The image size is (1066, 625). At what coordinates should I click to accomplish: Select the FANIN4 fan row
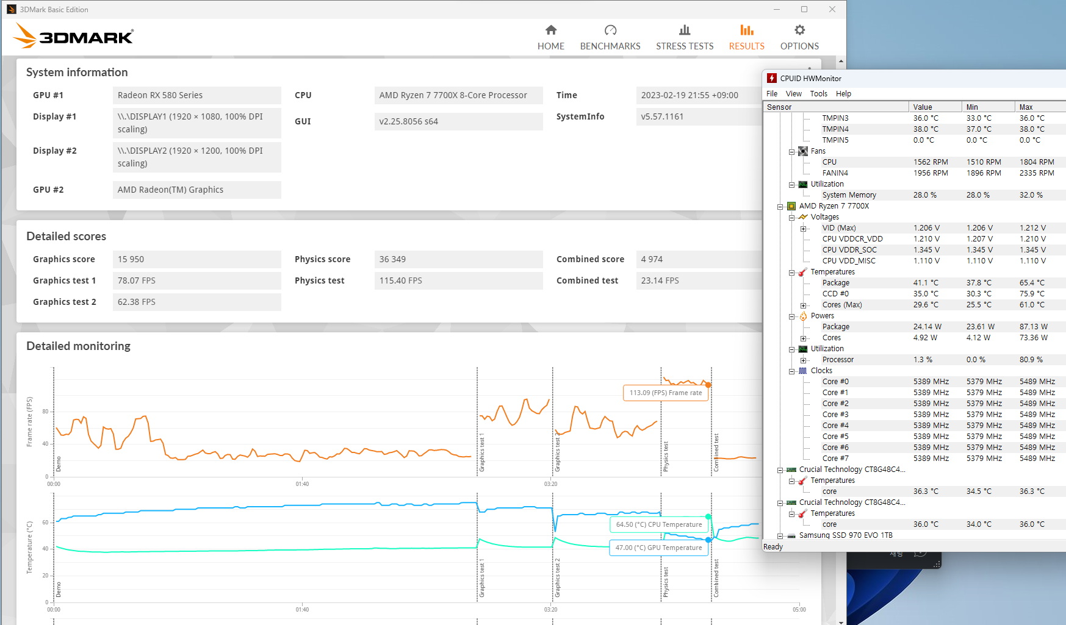(915, 173)
